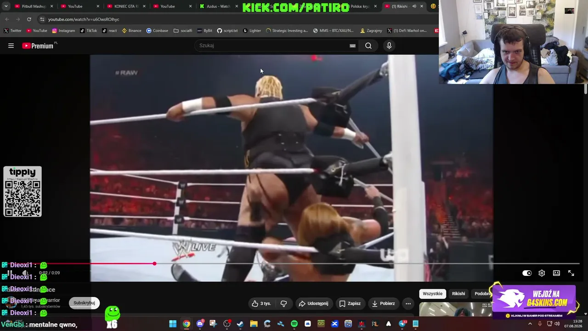This screenshot has height=331, width=588.
Task: Open the Lighter bookmark
Action: coord(252,31)
